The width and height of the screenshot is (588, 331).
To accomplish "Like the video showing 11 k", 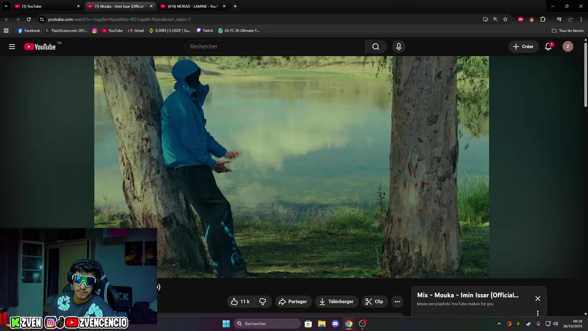I will [240, 302].
